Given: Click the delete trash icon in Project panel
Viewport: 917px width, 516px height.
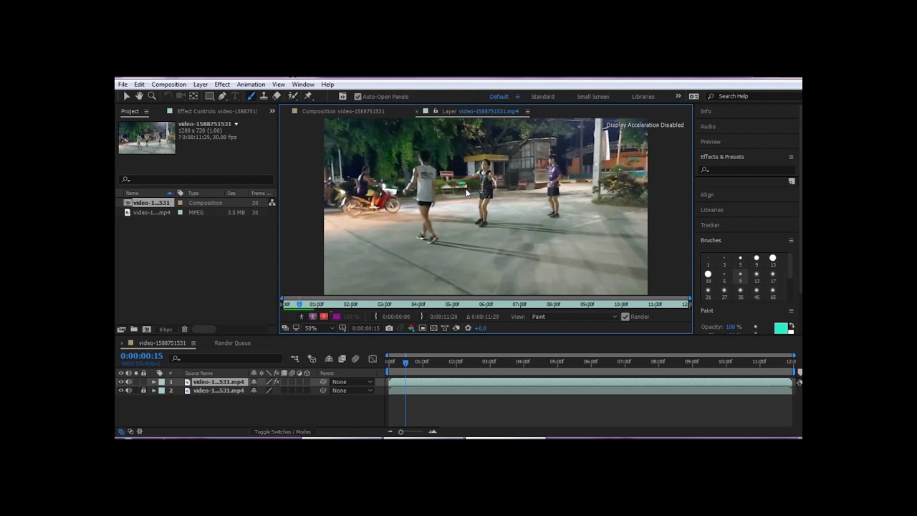Looking at the screenshot, I should click(x=184, y=330).
